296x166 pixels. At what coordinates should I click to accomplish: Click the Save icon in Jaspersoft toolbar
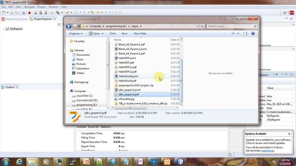tap(12, 12)
